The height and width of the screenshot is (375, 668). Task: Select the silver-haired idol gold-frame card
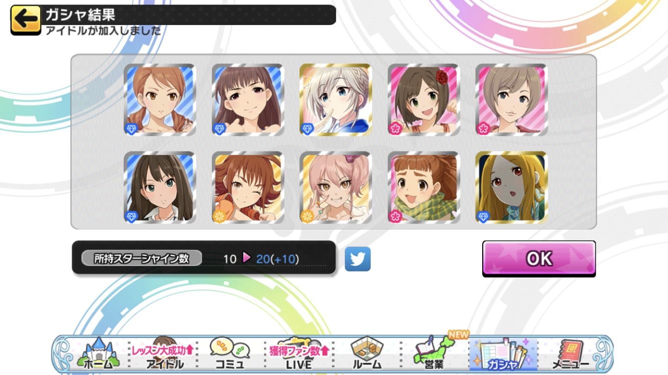click(336, 99)
